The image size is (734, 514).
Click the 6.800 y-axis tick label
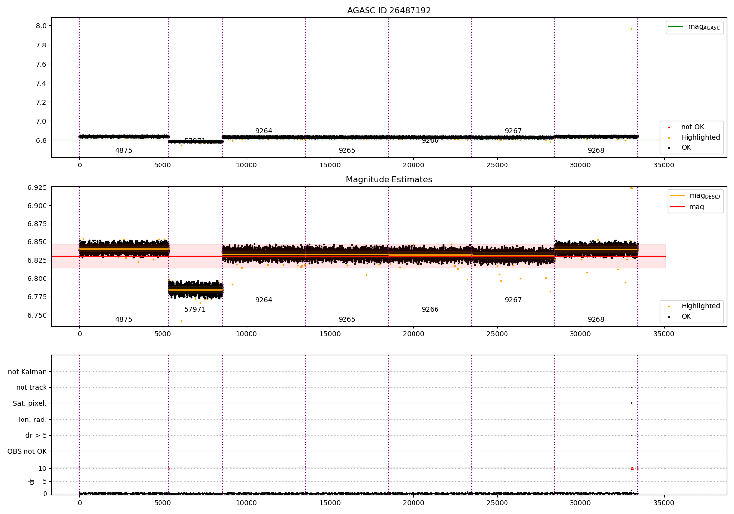37,279
